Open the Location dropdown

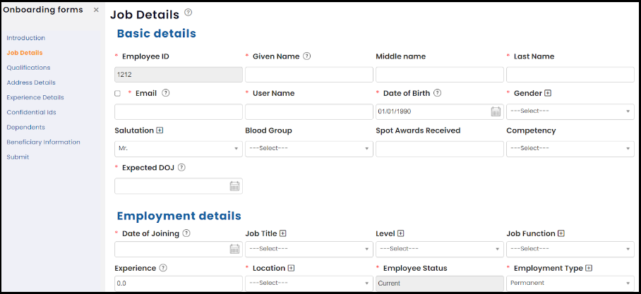309,283
